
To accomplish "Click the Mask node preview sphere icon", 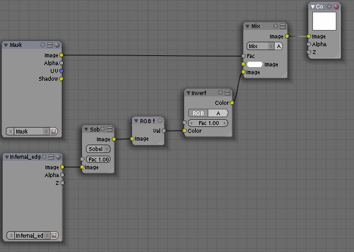I will [x=57, y=45].
